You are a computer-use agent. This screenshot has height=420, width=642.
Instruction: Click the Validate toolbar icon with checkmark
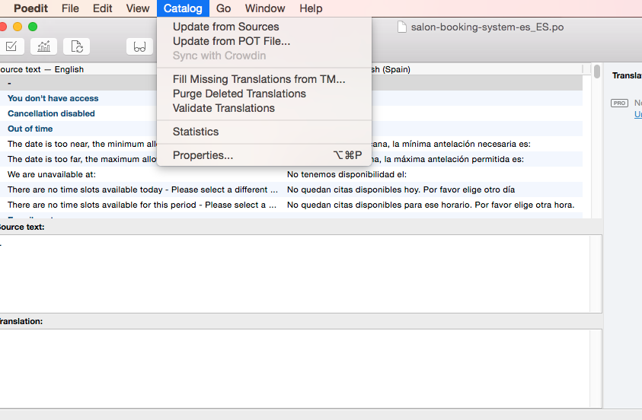(11, 46)
